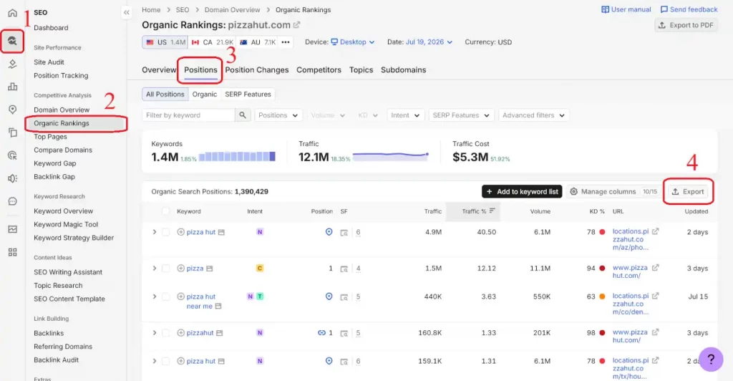Screen dimensions: 733x381
Task: Open external link icon for 'pizza' URL
Action: click(x=656, y=268)
